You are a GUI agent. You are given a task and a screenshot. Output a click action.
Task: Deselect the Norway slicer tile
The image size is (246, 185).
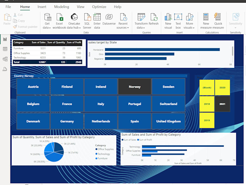pyautogui.click(x=135, y=87)
